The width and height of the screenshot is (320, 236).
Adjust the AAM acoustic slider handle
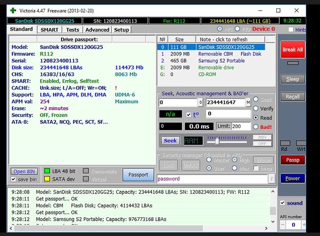(217, 141)
